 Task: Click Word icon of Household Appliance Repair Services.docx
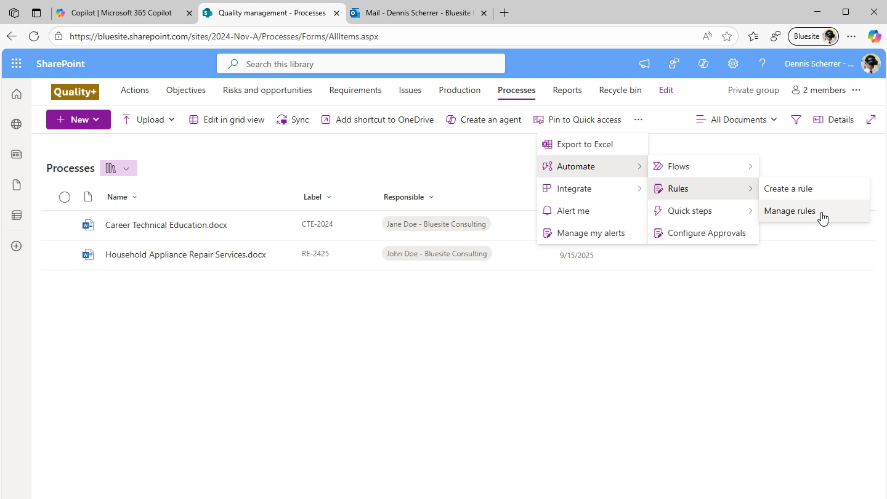88,254
